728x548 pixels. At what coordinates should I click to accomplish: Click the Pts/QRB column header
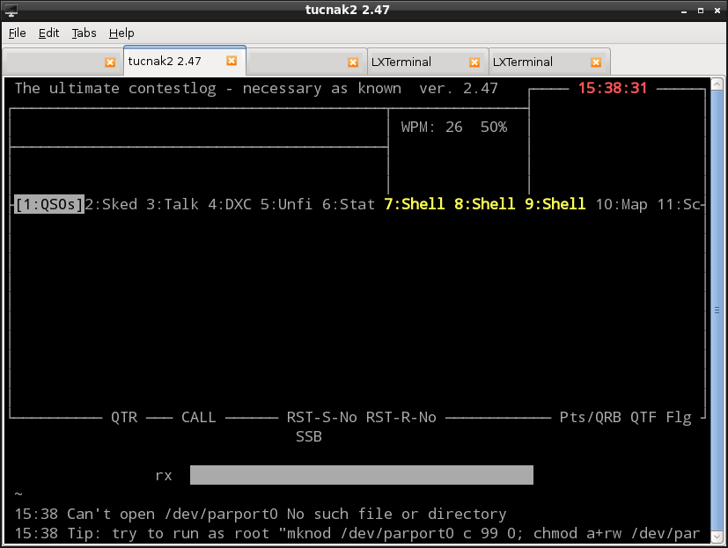pos(590,417)
